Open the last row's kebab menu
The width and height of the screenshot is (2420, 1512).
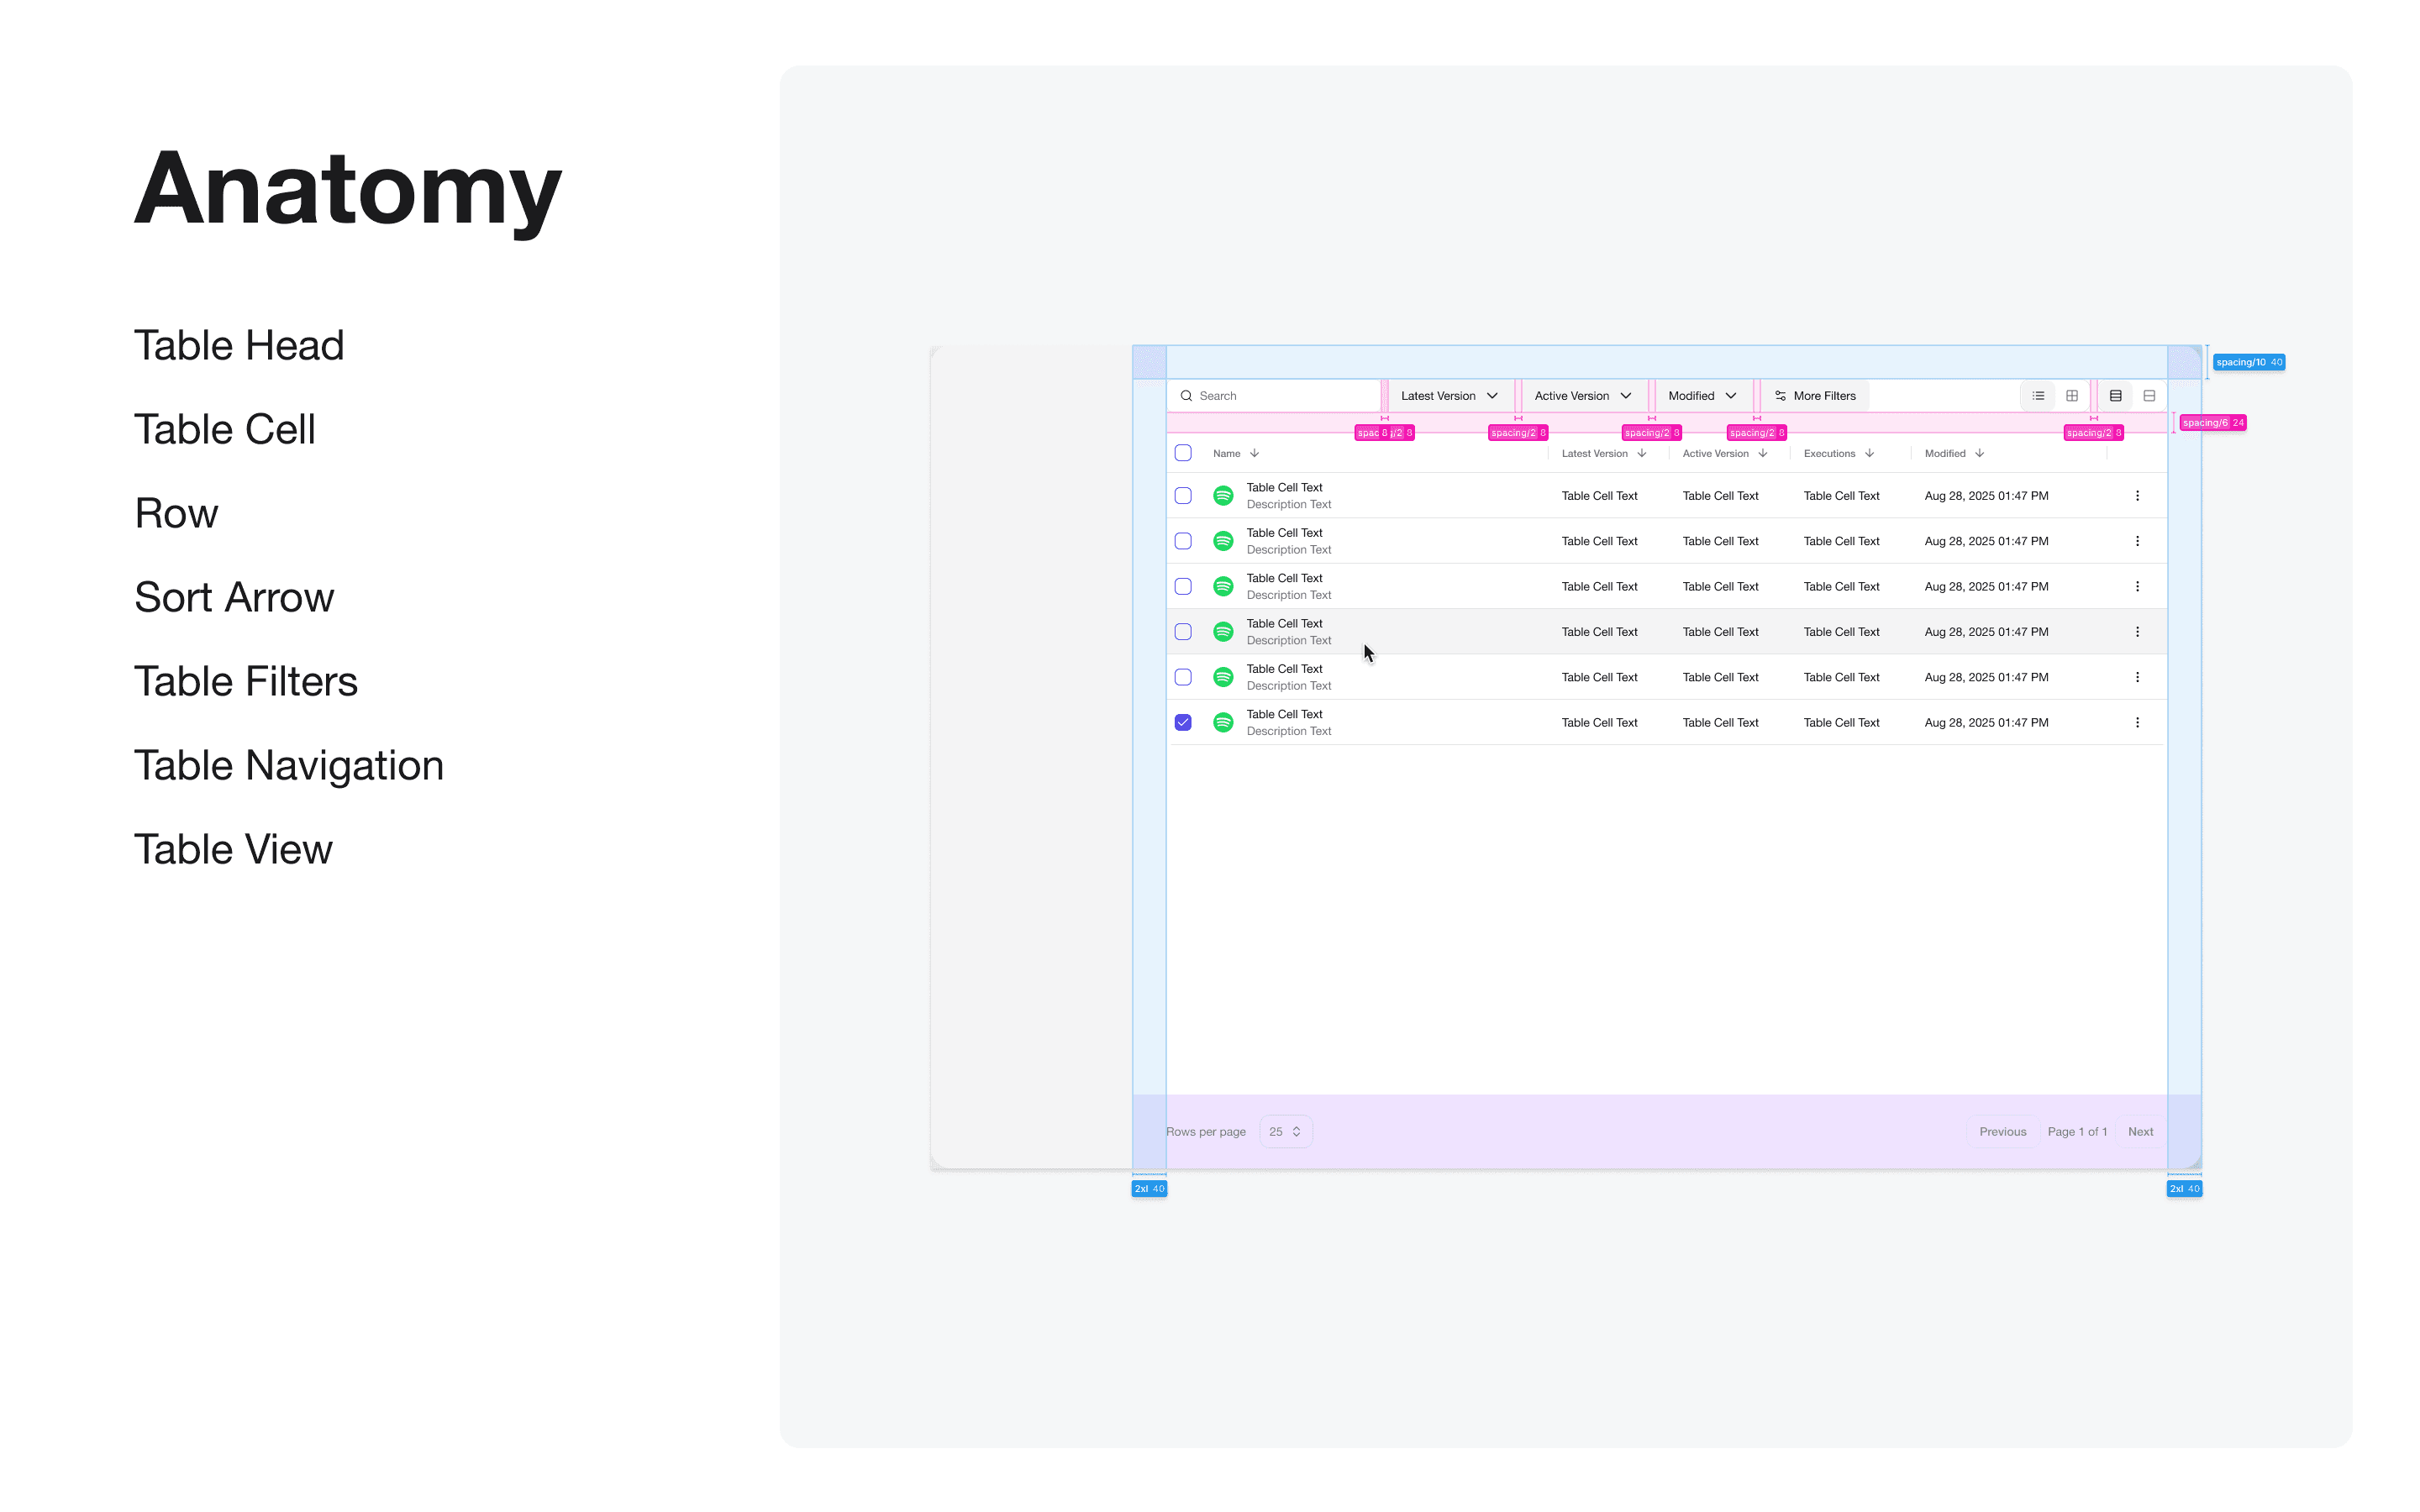pyautogui.click(x=2137, y=723)
